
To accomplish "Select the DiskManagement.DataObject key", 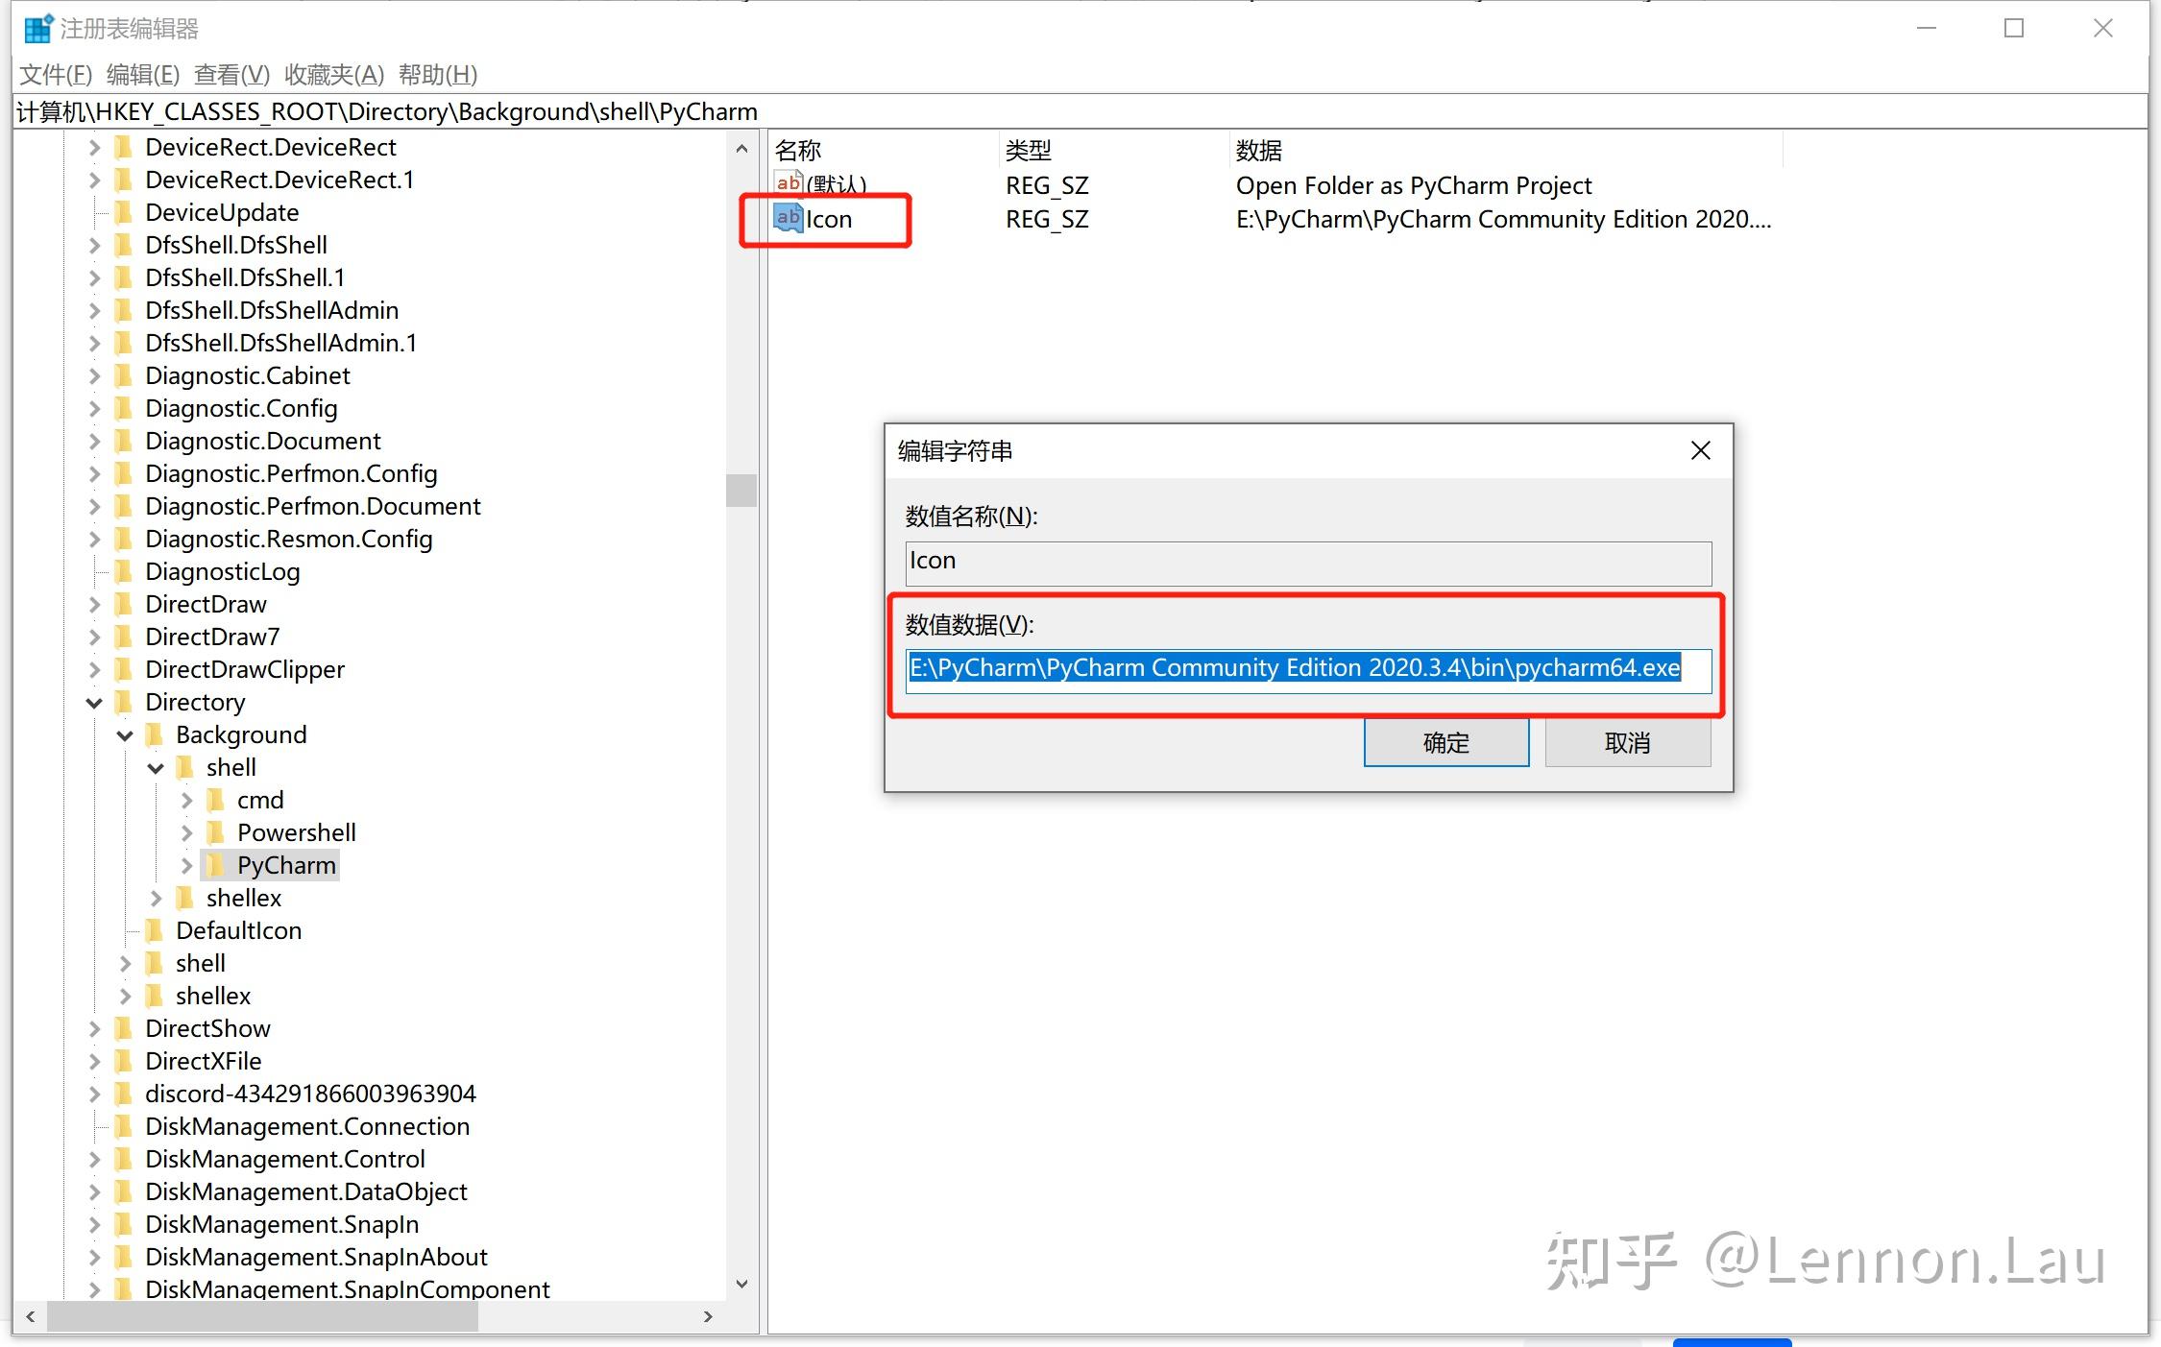I will (x=306, y=1191).
